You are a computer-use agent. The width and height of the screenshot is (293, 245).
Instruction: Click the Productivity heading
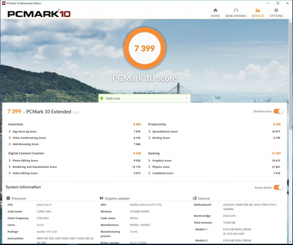tap(157, 124)
